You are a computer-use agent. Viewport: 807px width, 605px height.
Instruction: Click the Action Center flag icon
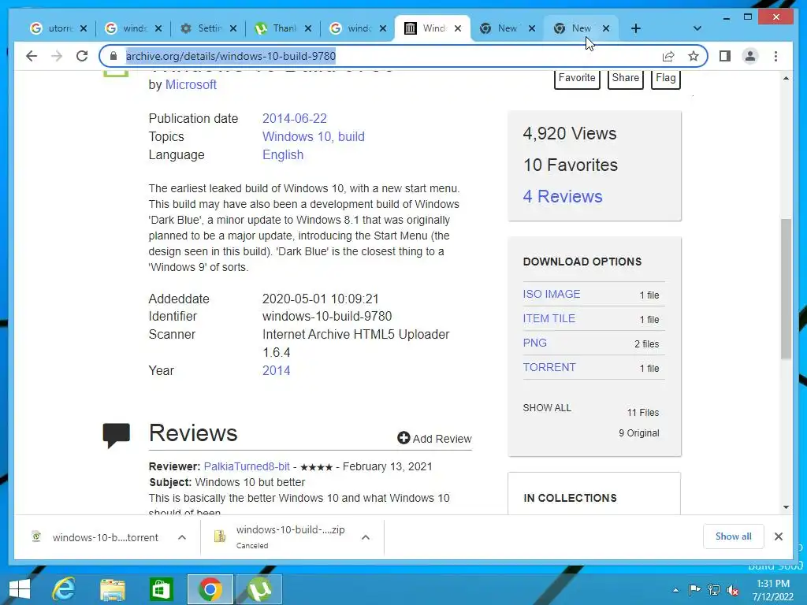[694, 590]
